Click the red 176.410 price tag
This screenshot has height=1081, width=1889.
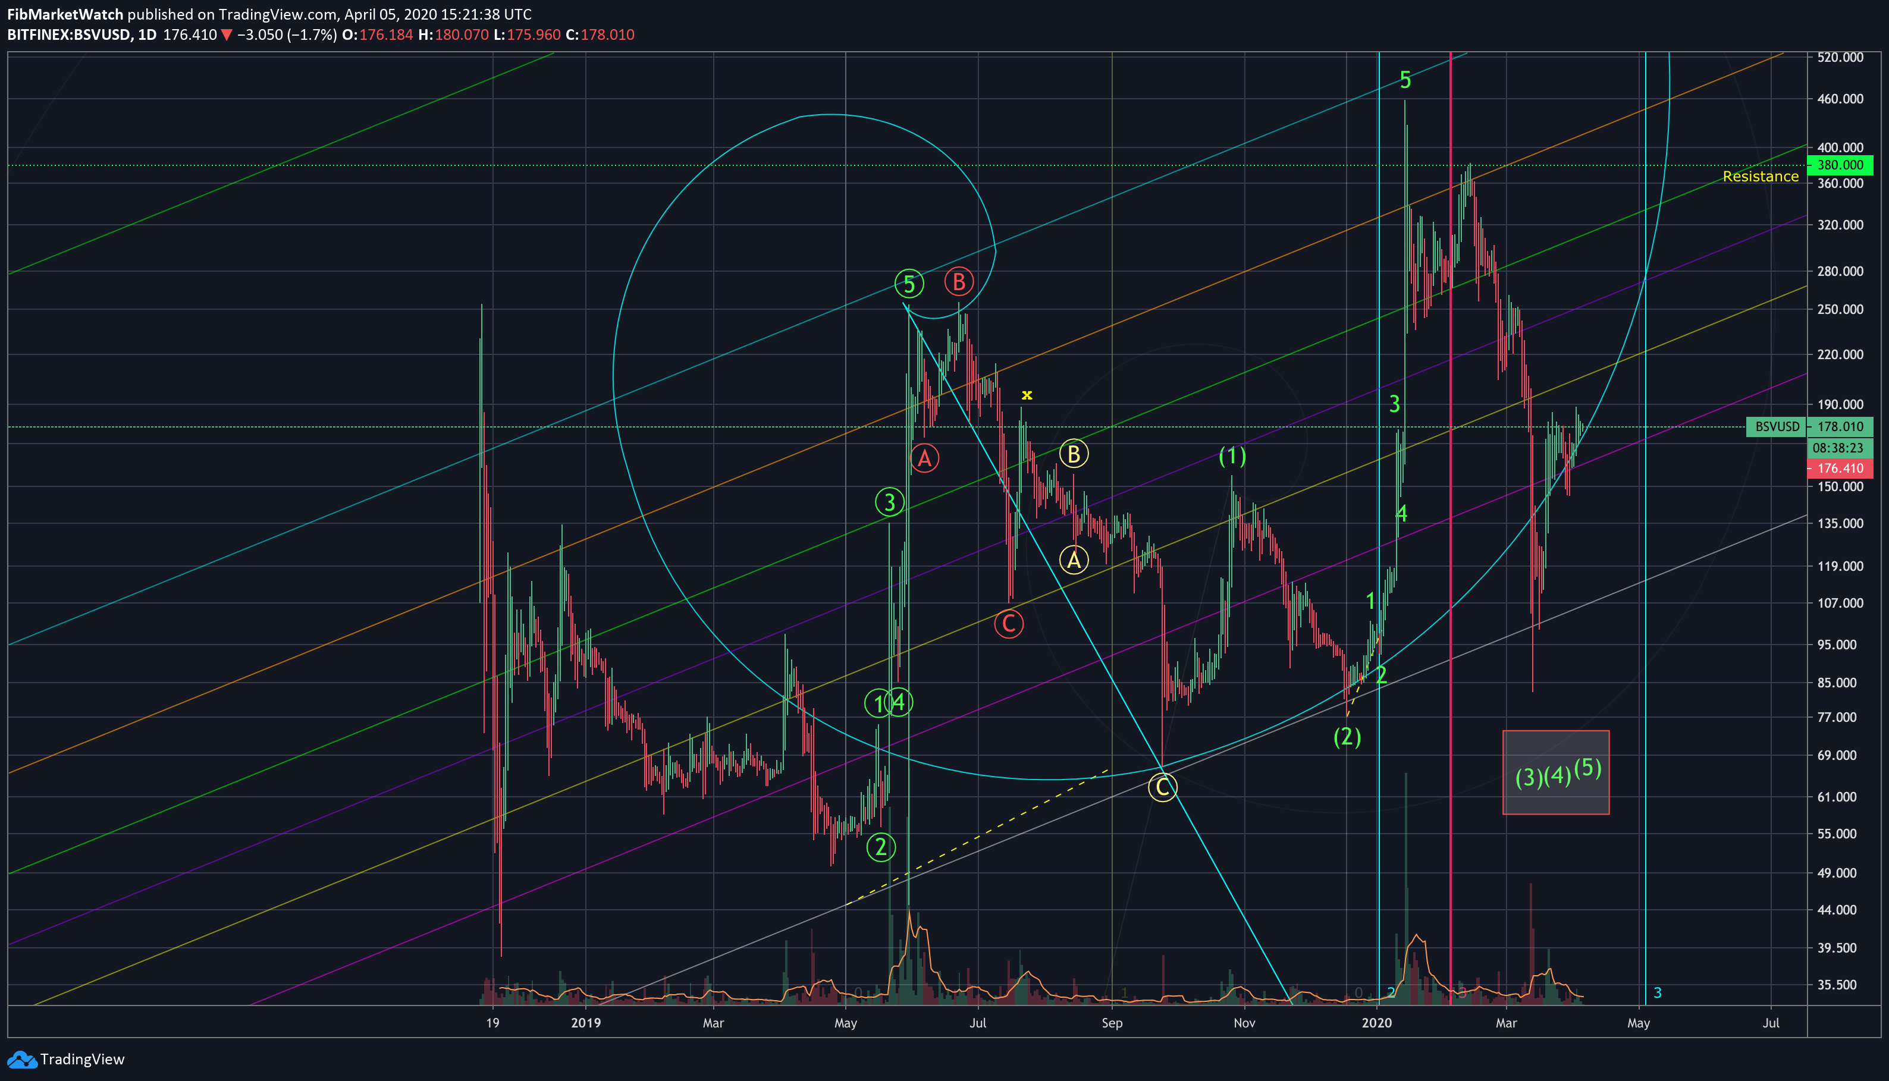click(x=1840, y=469)
